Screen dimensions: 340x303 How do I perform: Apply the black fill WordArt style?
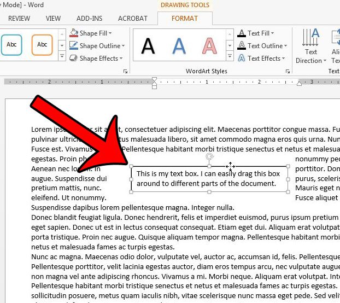(148, 46)
